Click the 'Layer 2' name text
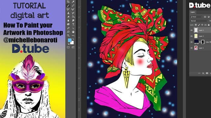Viewport: 211px width, 118px height. click(201, 36)
